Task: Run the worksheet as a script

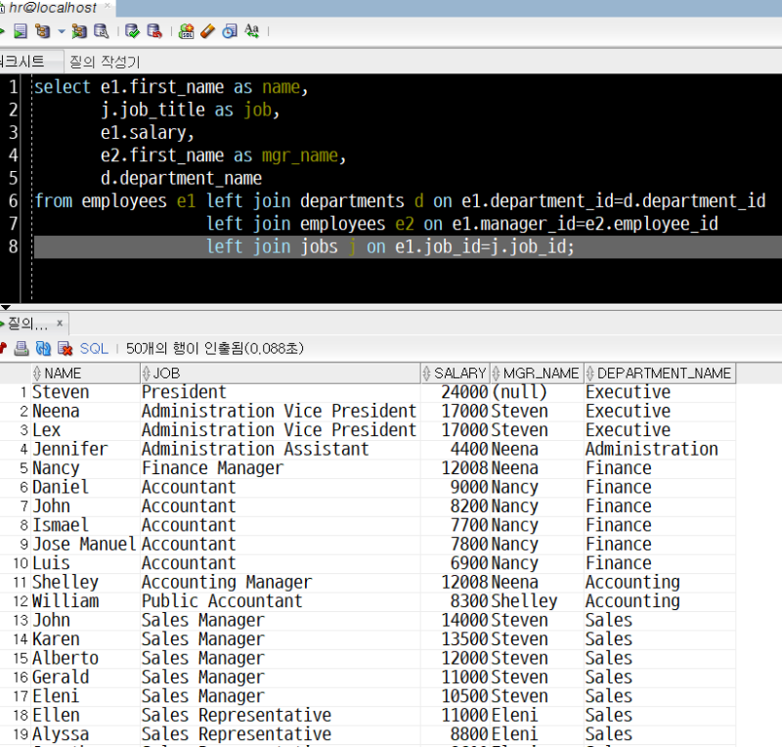Action: 19,30
